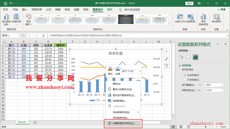This screenshot has width=230, height=129.
Task: Click the chart title text
Action: coord(116,53)
